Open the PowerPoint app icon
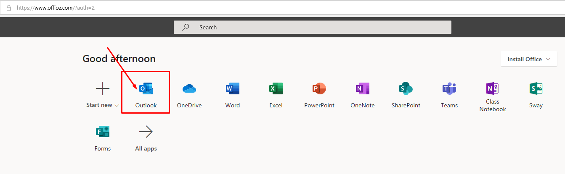The width and height of the screenshot is (565, 174). click(x=319, y=89)
